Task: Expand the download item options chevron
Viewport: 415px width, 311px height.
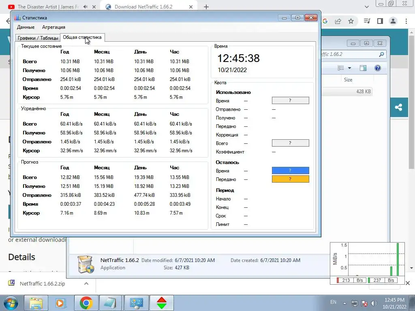Action: point(86,283)
